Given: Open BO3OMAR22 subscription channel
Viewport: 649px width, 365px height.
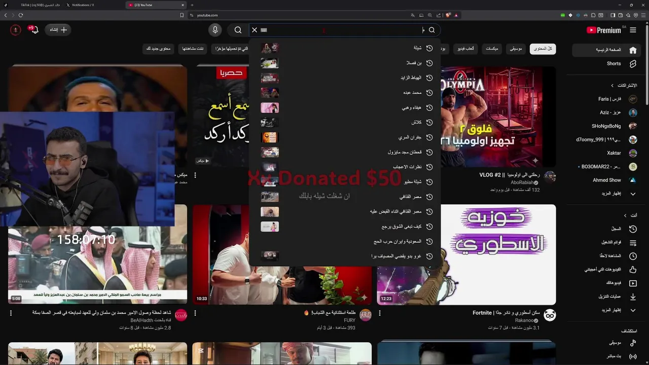Looking at the screenshot, I should 605,167.
